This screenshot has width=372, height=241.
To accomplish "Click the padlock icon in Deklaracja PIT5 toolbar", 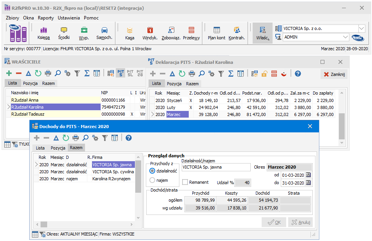I will tap(264, 74).
